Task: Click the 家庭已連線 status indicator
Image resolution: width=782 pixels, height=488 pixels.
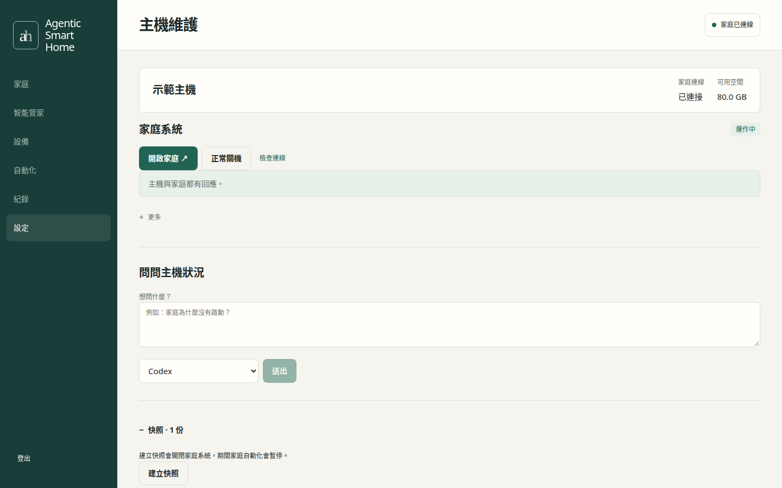Action: click(x=732, y=25)
